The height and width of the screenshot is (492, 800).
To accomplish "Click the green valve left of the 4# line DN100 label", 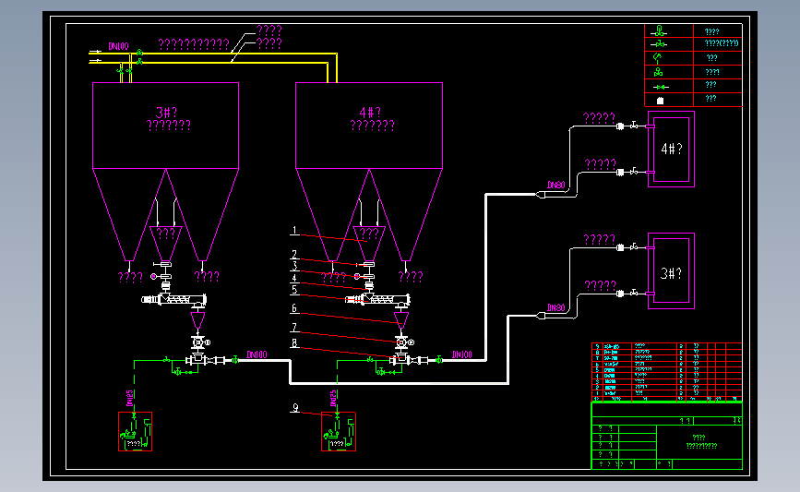I will [x=439, y=360].
